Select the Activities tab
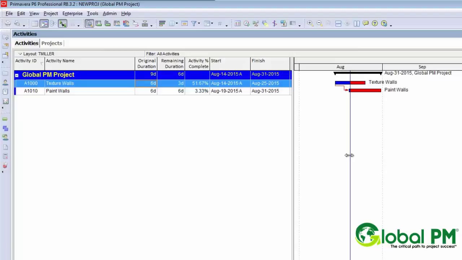 point(26,43)
